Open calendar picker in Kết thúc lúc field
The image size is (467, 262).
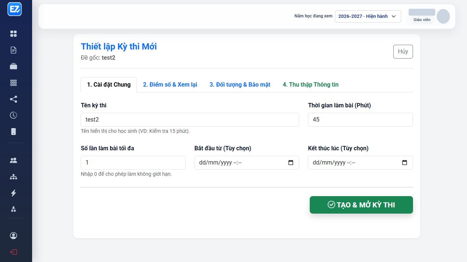point(405,163)
